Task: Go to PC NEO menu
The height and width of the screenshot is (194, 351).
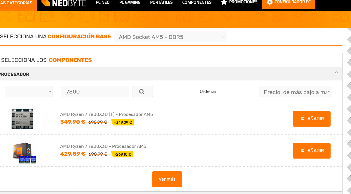Action: pos(103,2)
